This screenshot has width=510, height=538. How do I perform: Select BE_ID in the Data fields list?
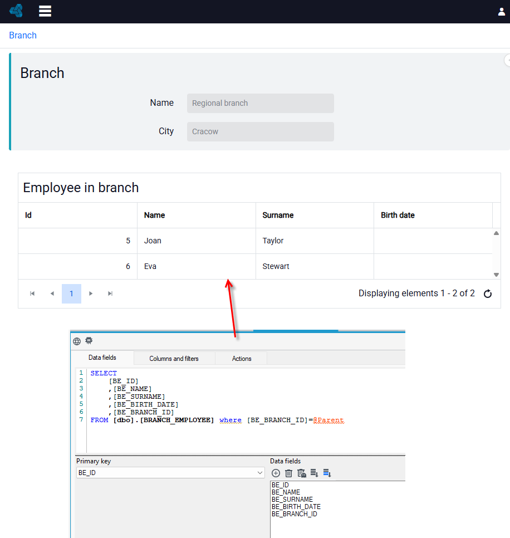280,485
